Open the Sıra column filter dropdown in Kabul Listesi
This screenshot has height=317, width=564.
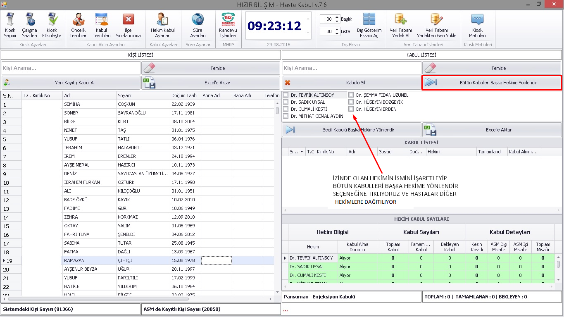302,152
